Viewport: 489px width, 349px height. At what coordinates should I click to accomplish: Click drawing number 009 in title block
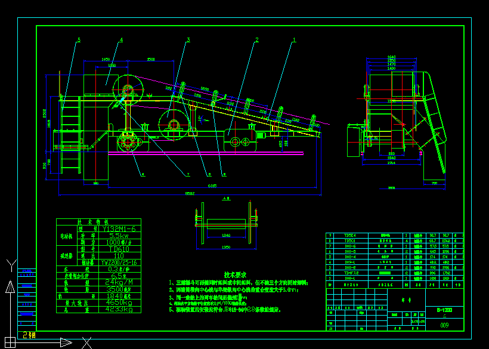(x=445, y=325)
